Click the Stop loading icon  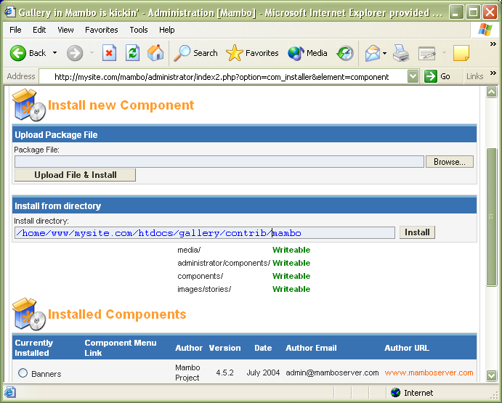coord(109,53)
